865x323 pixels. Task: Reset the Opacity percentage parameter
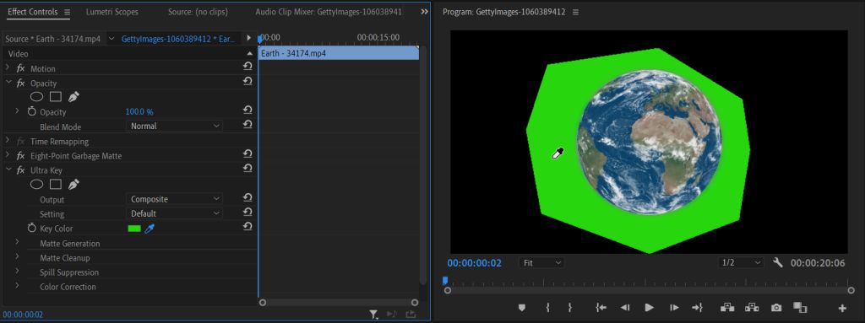(x=248, y=110)
